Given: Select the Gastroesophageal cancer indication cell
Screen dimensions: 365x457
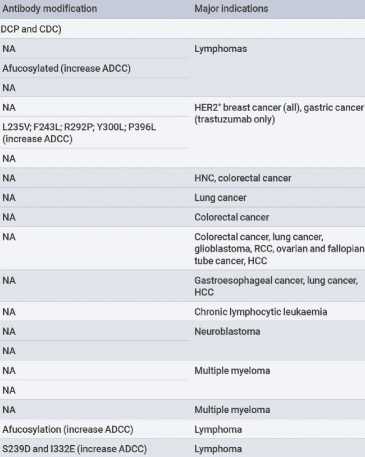Looking at the screenshot, I should pos(276,286).
